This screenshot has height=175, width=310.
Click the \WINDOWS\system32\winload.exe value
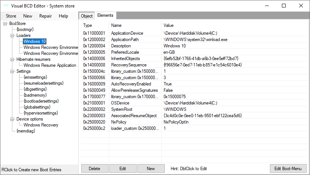[x=195, y=40]
